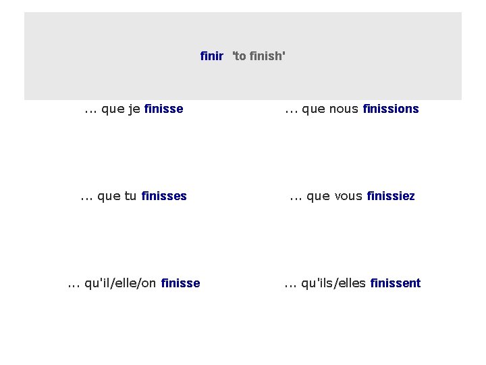Viewport: 486px width, 365px height.
Task: Click the pronoun text "qu'il/elle/on"
Action: click(121, 283)
